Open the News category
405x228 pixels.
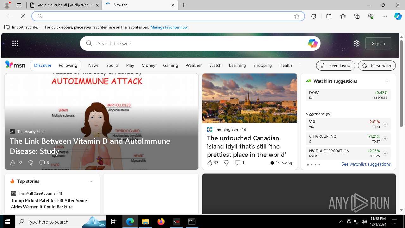pos(93,65)
